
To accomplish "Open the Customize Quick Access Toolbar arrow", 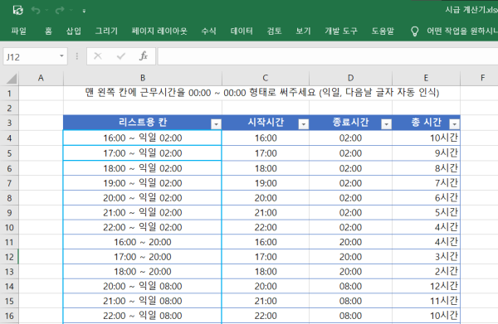I will [84, 11].
